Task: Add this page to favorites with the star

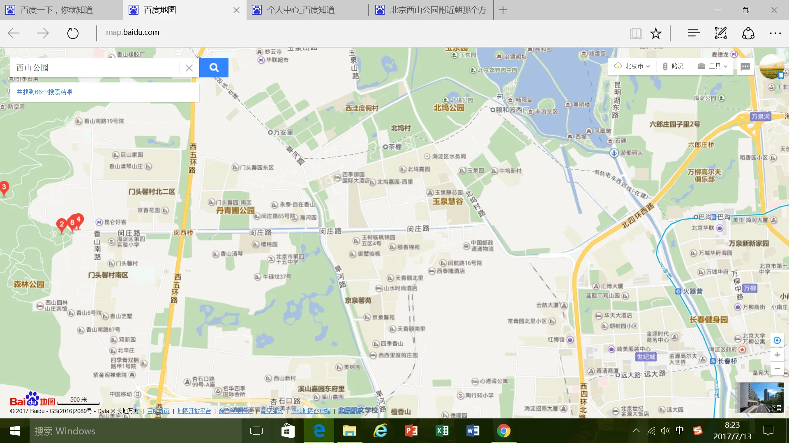Action: click(x=655, y=33)
